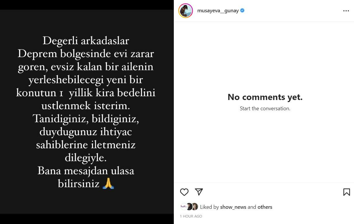The image size is (354, 224).
Task: Open the more options three-dot menu
Action: tap(346, 11)
